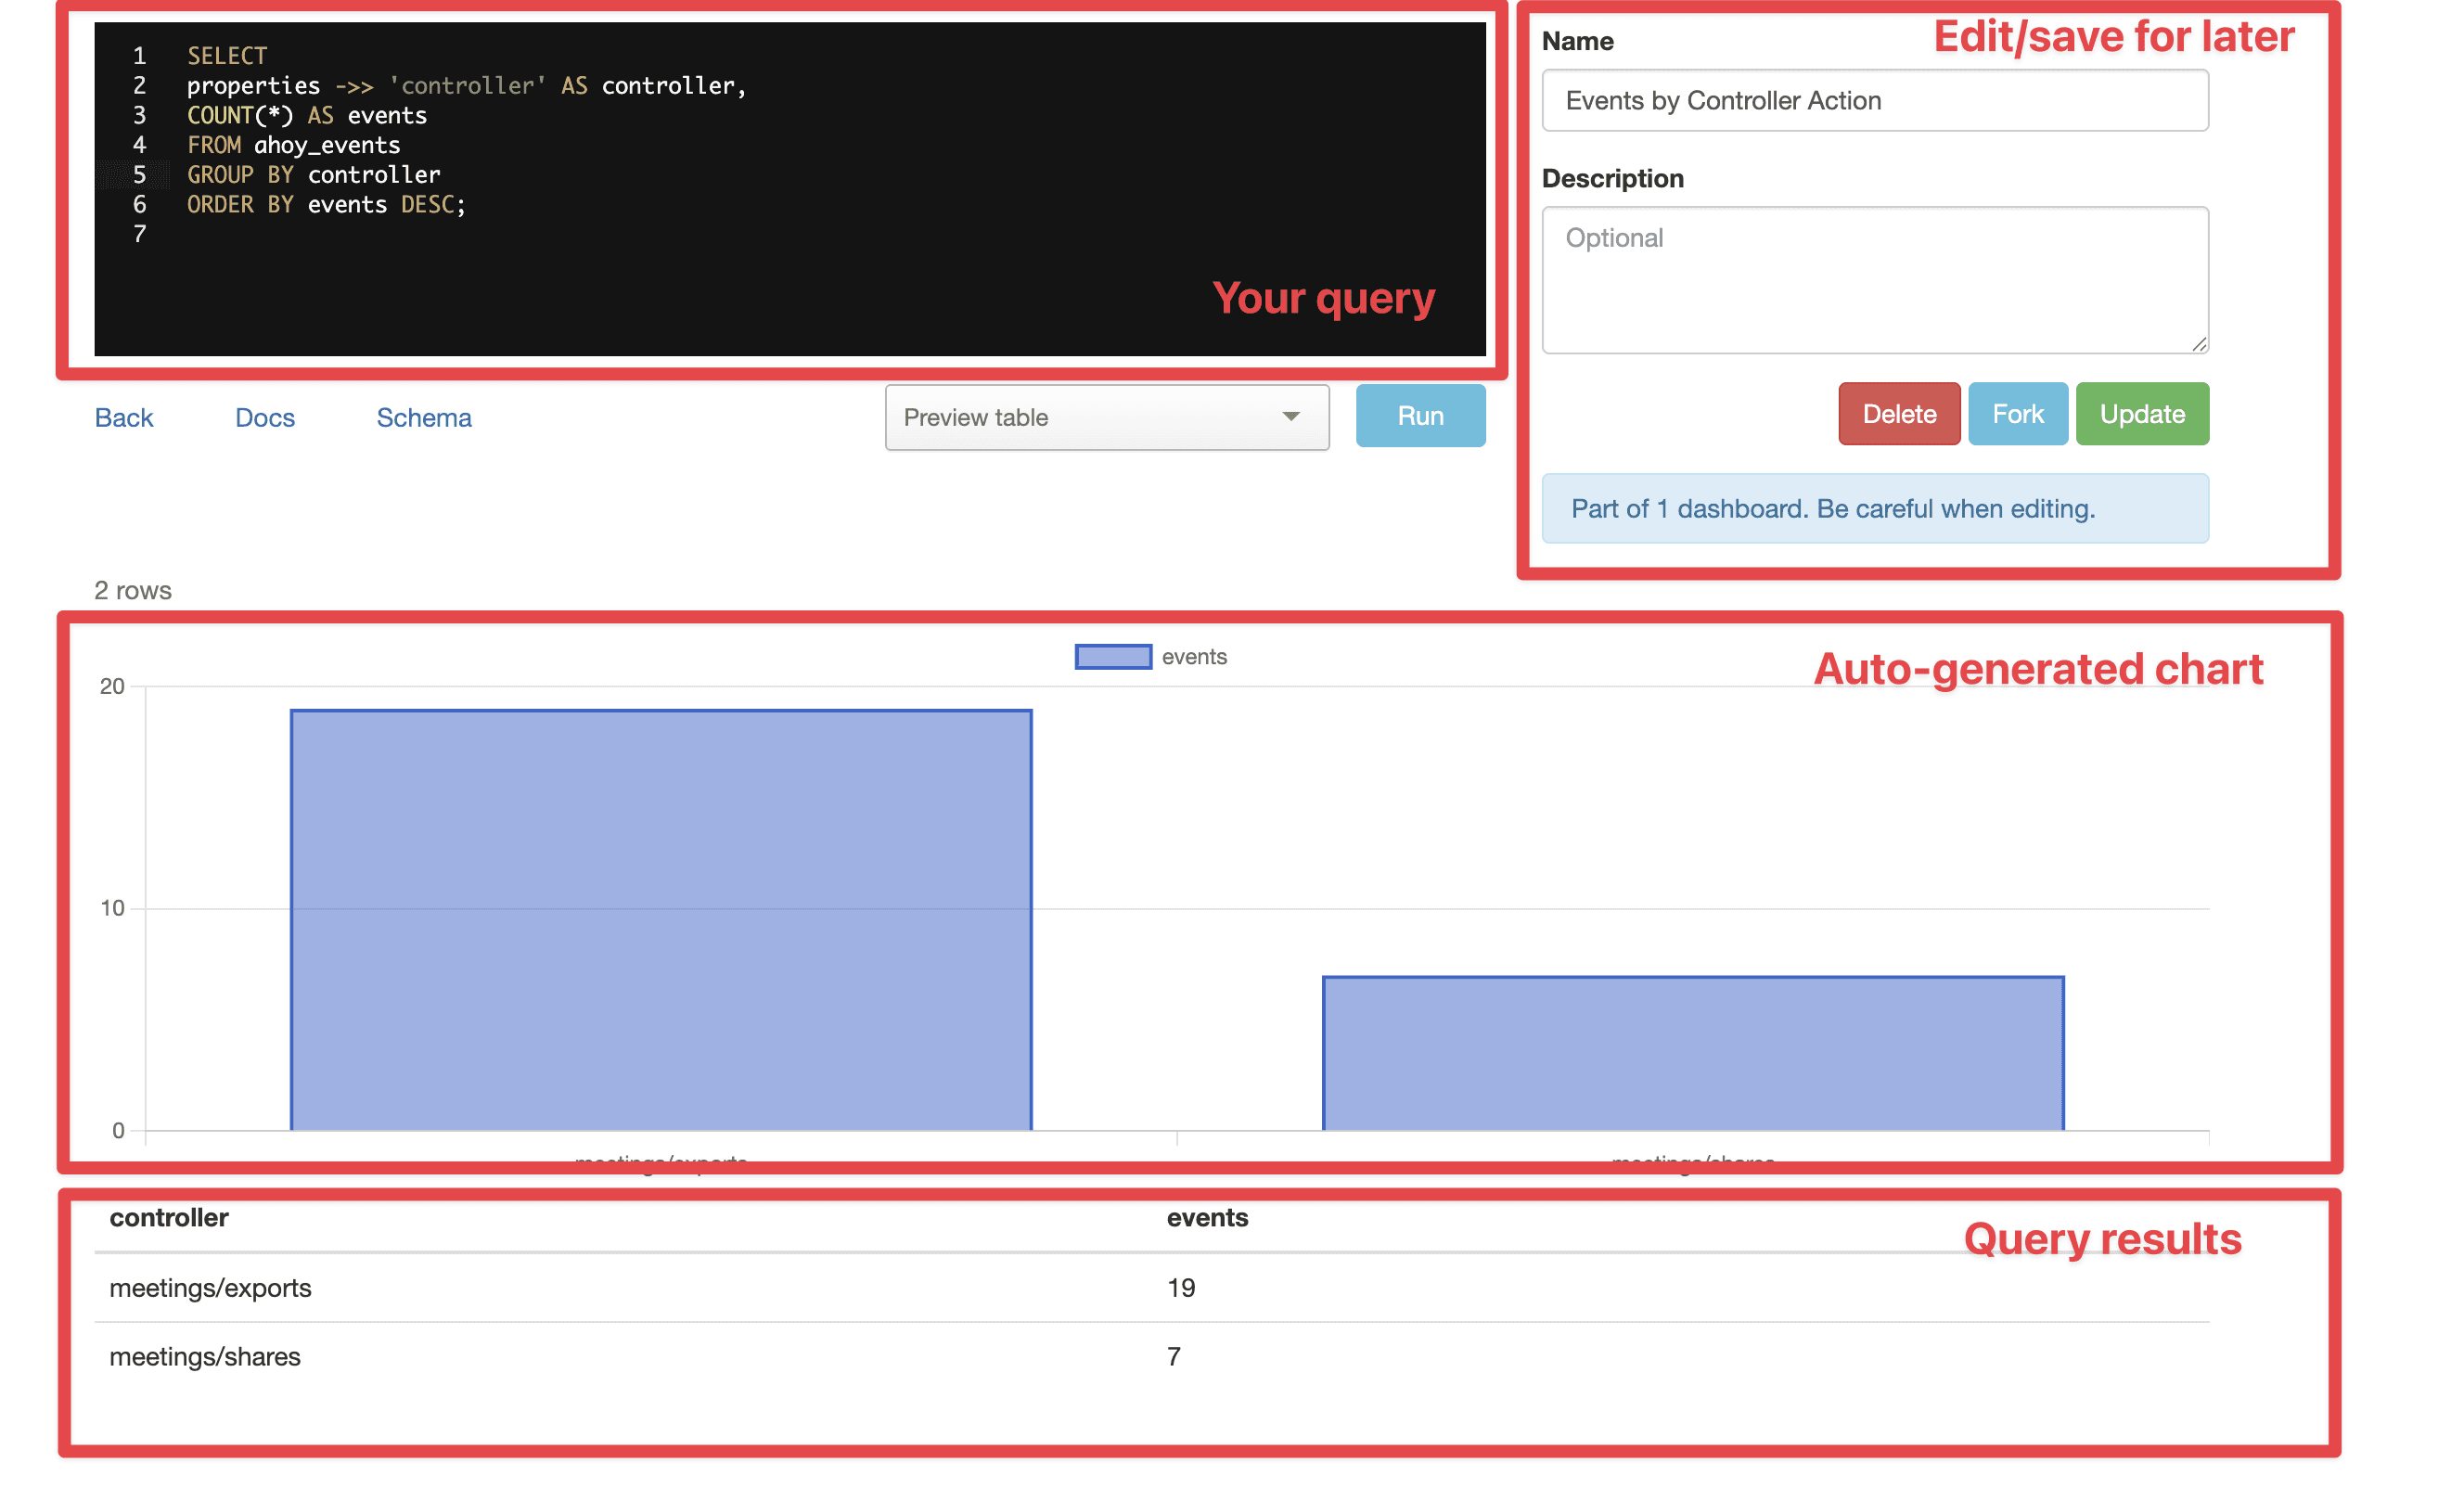Click the 2 rows count text
This screenshot has height=1488, width=2464.
pyautogui.click(x=133, y=590)
